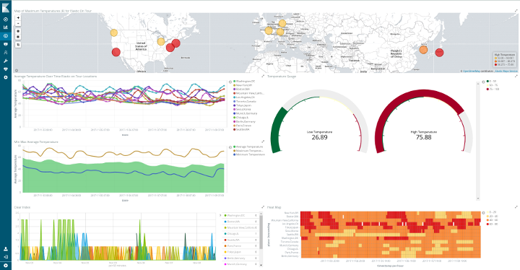The height and width of the screenshot is (270, 520).
Task: Zoom in on the map with plus button
Action: click(x=18, y=18)
